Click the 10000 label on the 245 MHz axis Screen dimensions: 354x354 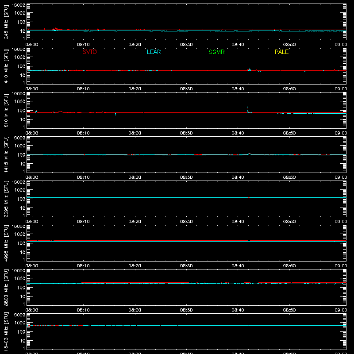point(19,5)
